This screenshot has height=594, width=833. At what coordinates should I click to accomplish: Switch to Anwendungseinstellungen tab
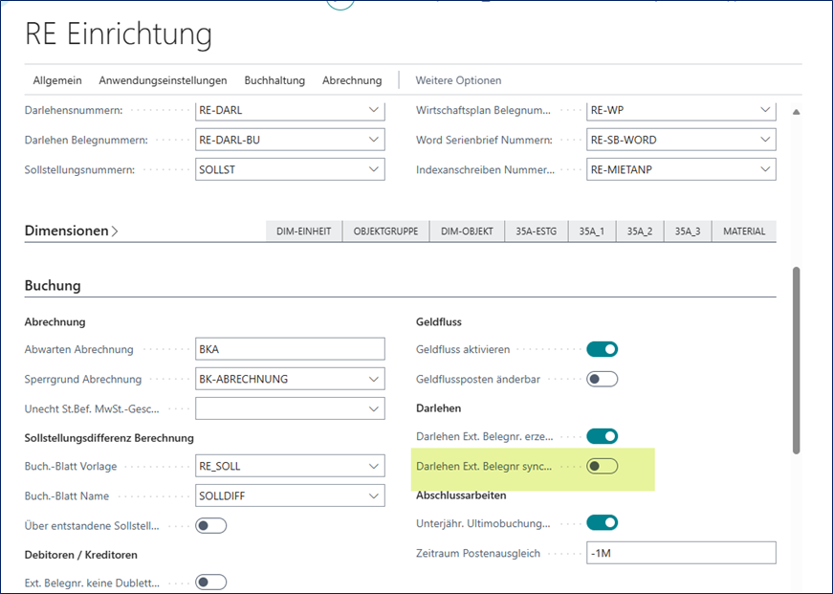(163, 80)
